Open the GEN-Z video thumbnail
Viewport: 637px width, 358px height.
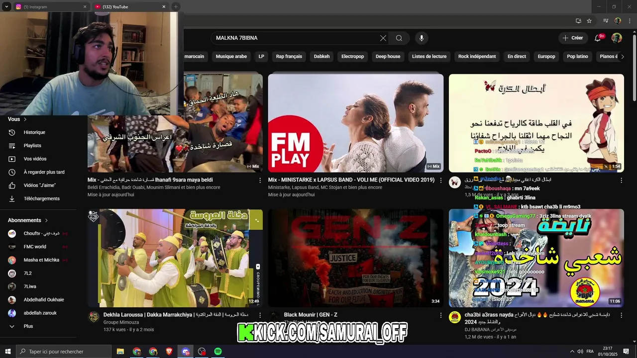356,258
